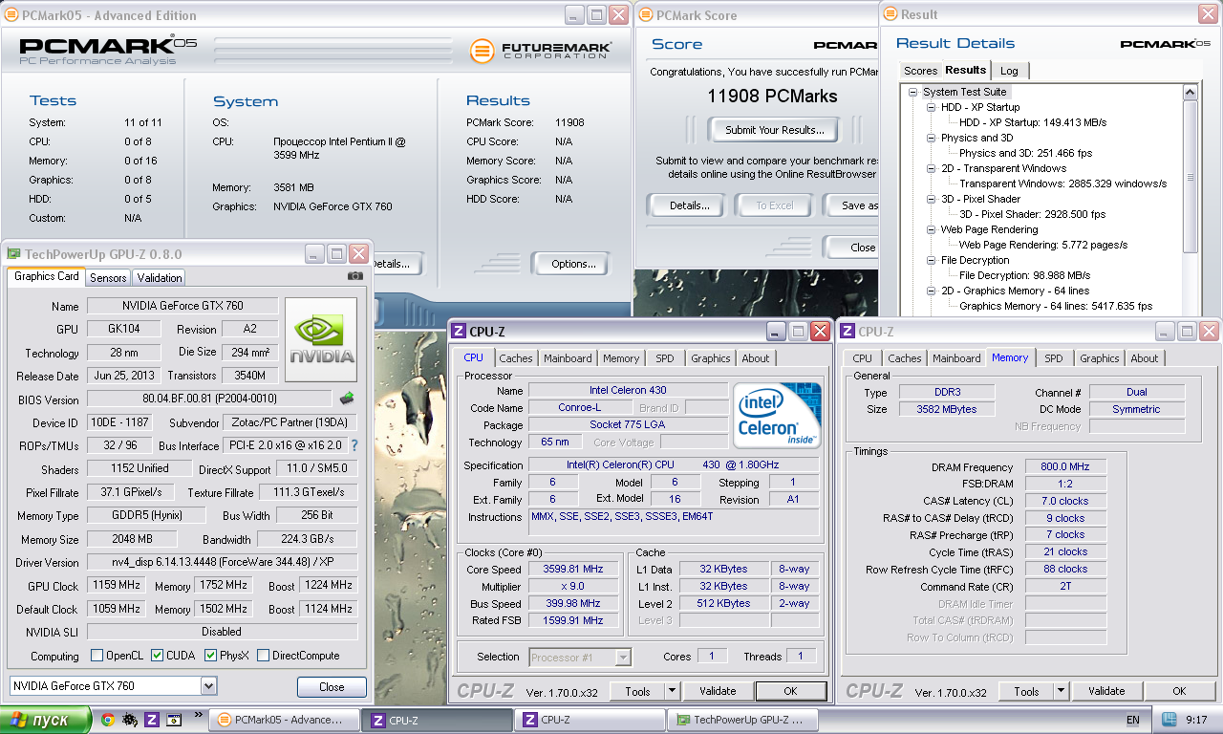This screenshot has height=734, width=1223.
Task: Click the Result tree vertical scrollbar thumb
Action: point(1190,177)
